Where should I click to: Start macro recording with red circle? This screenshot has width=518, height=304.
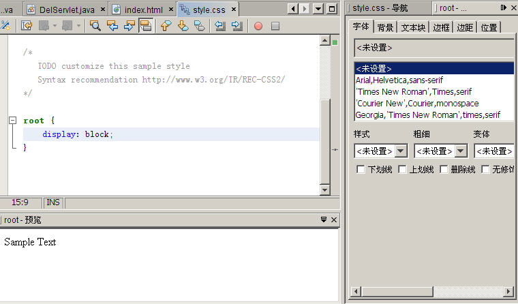click(258, 26)
